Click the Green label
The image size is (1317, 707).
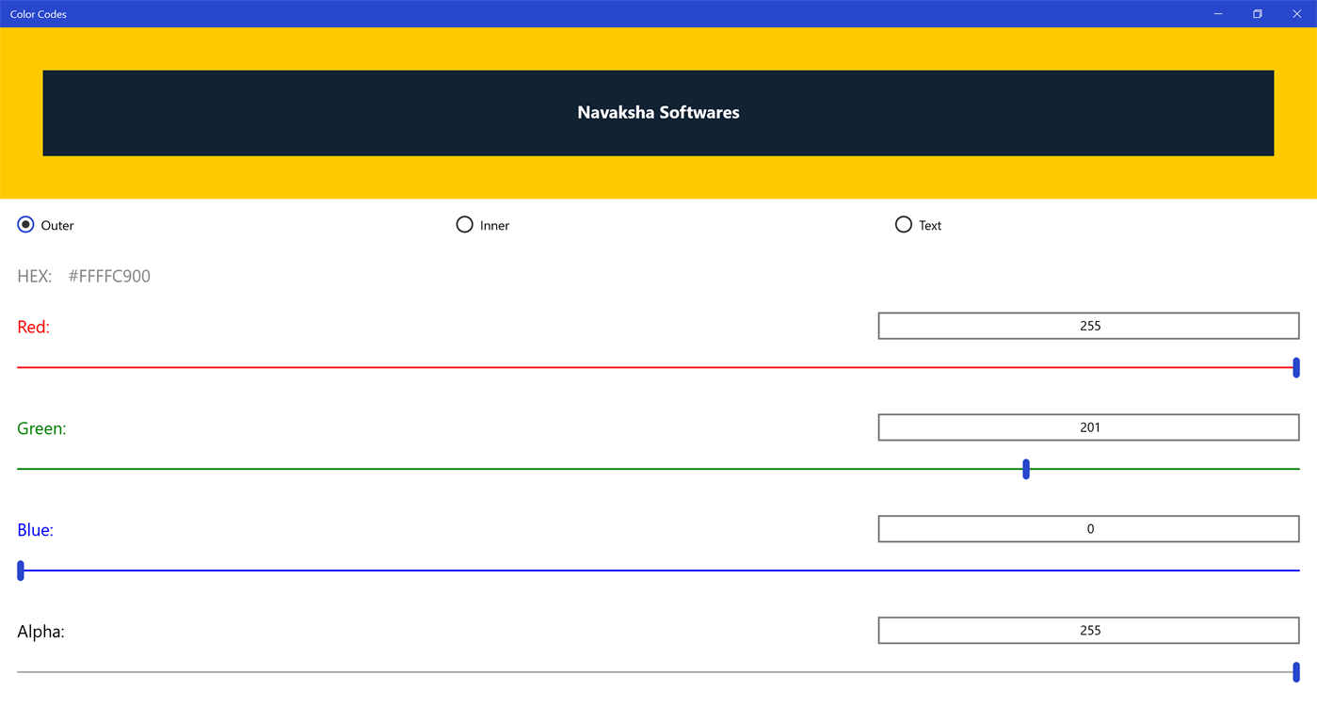(x=41, y=428)
